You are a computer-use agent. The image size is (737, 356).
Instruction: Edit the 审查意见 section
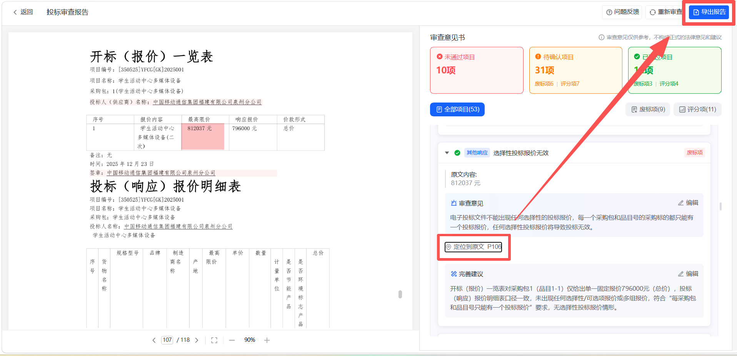(x=688, y=203)
